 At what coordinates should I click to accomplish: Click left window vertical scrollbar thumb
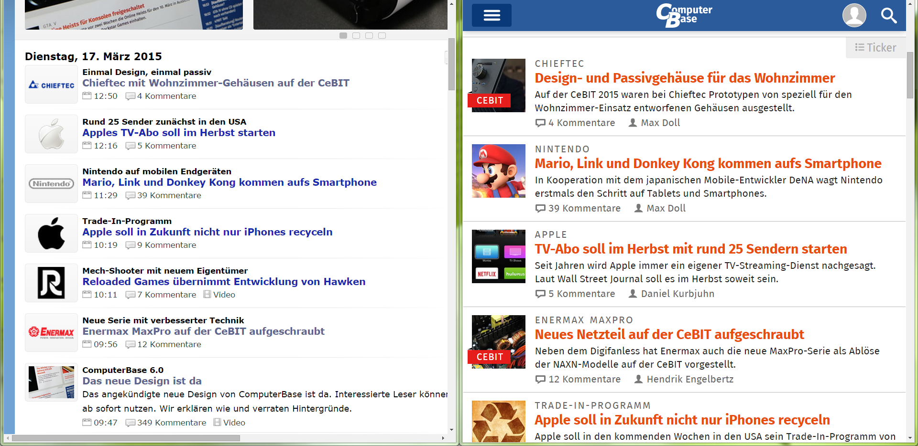(x=451, y=64)
